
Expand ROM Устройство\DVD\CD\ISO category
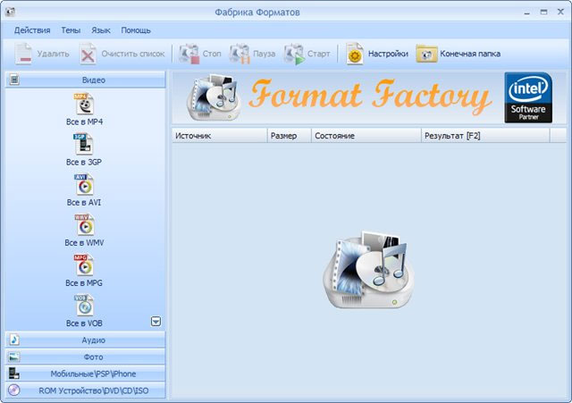(86, 390)
